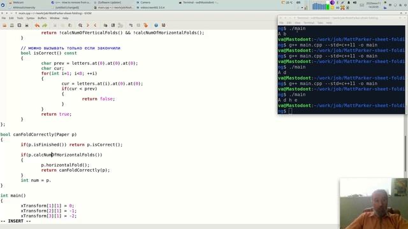Click the webcam overlay video thumbnail
This screenshot has height=229, width=408.
pos(374,204)
